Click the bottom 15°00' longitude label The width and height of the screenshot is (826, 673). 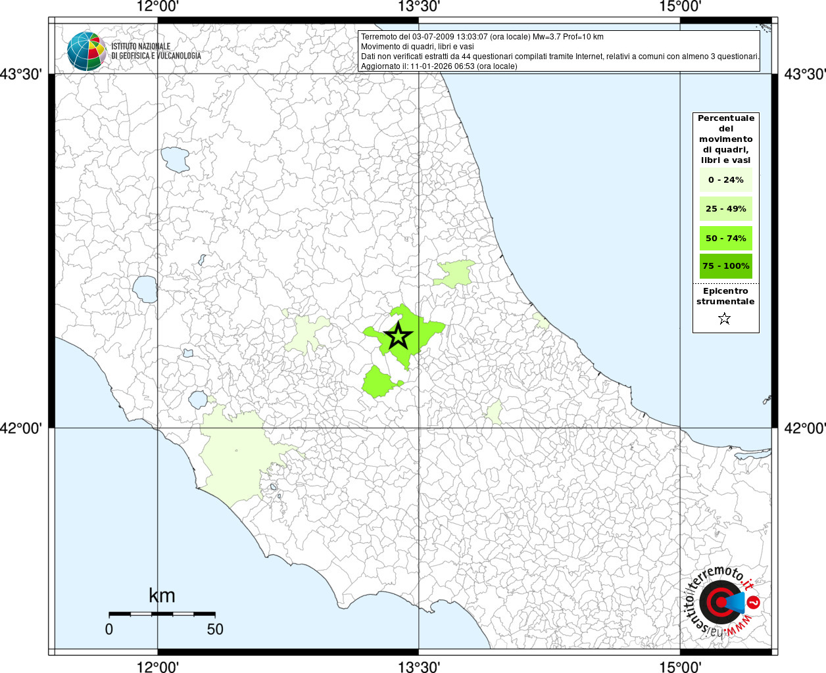click(x=680, y=666)
